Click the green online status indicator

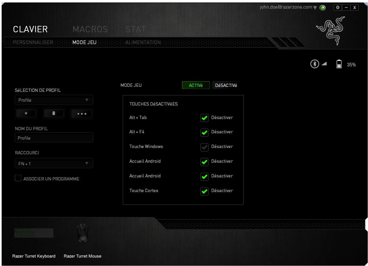pyautogui.click(x=323, y=8)
